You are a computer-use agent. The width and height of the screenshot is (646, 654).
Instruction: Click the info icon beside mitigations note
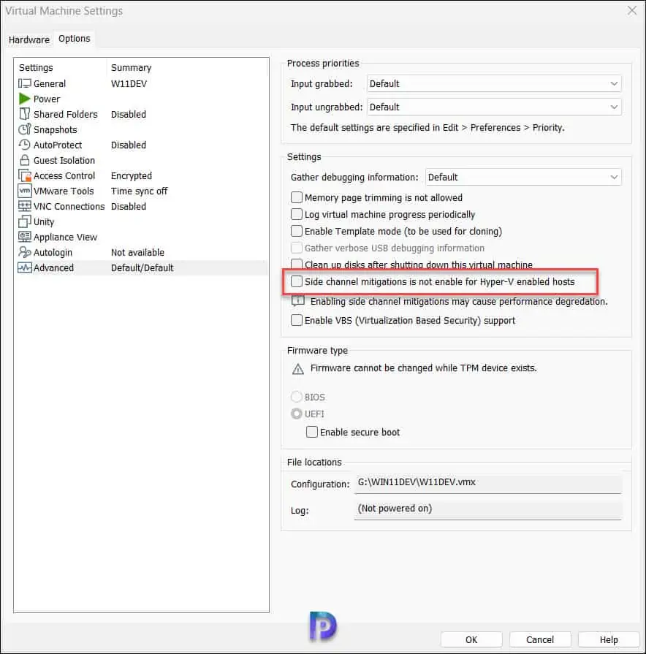[x=297, y=301]
